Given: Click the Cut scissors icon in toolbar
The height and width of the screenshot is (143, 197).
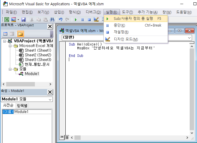Looking at the screenshot, I should pyautogui.click(x=32, y=20).
